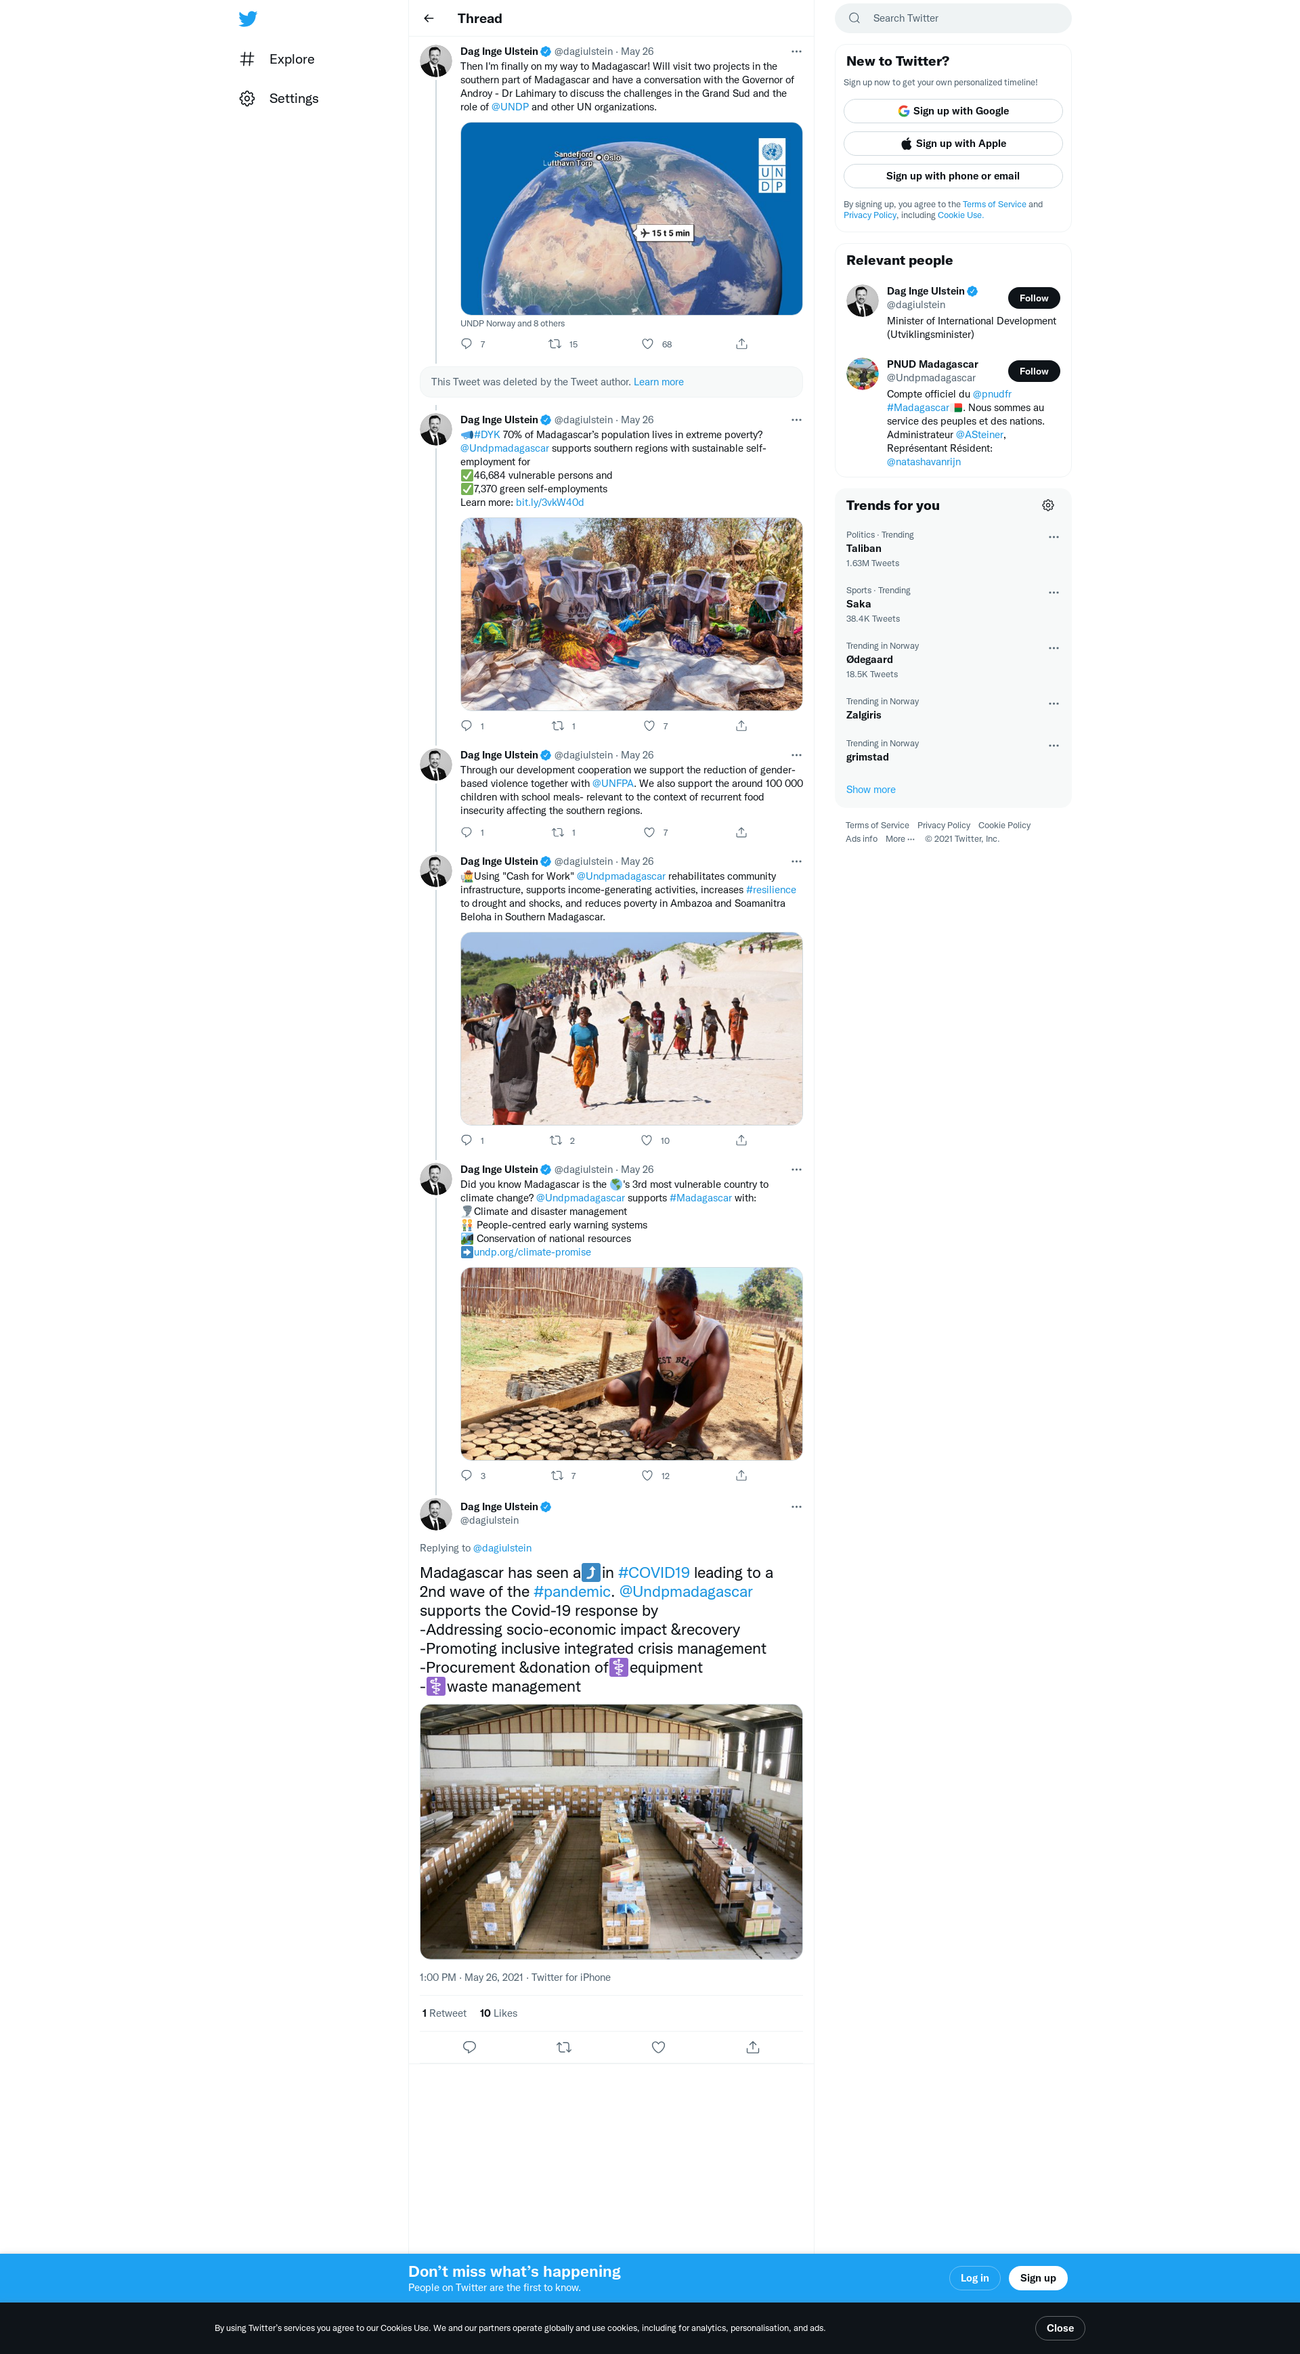1300x2354 pixels.
Task: Sign up with Google
Action: (x=953, y=112)
